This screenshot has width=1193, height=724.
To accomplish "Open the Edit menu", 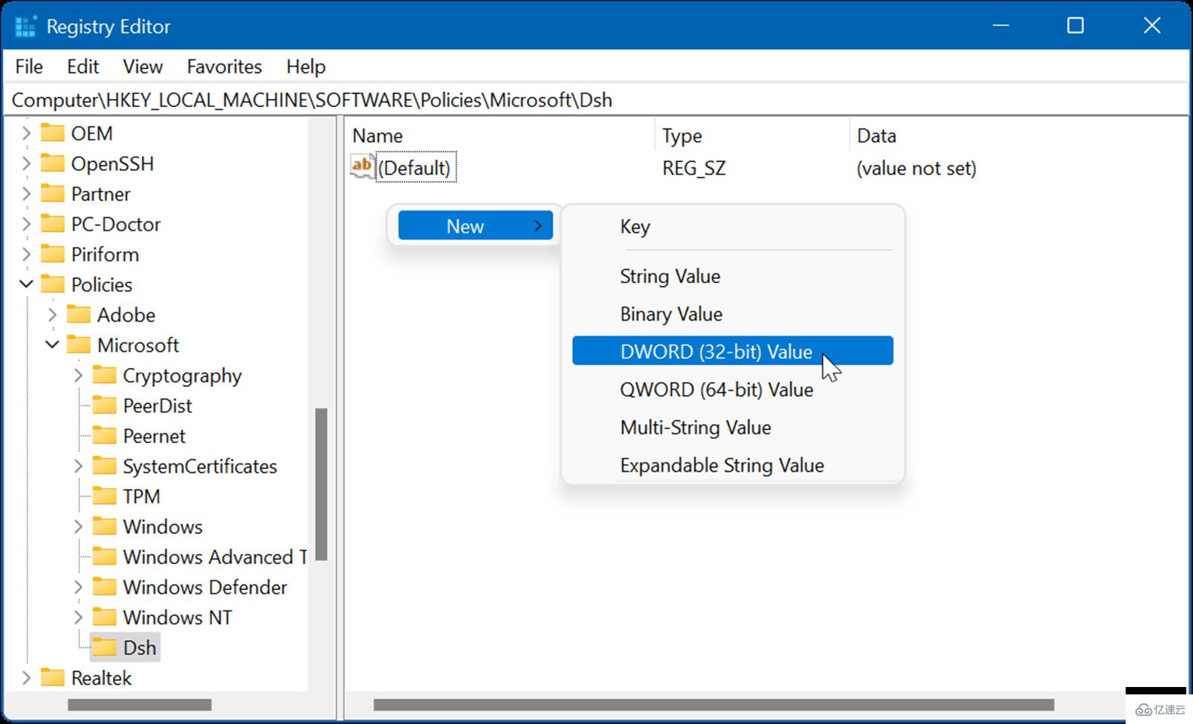I will click(x=83, y=67).
